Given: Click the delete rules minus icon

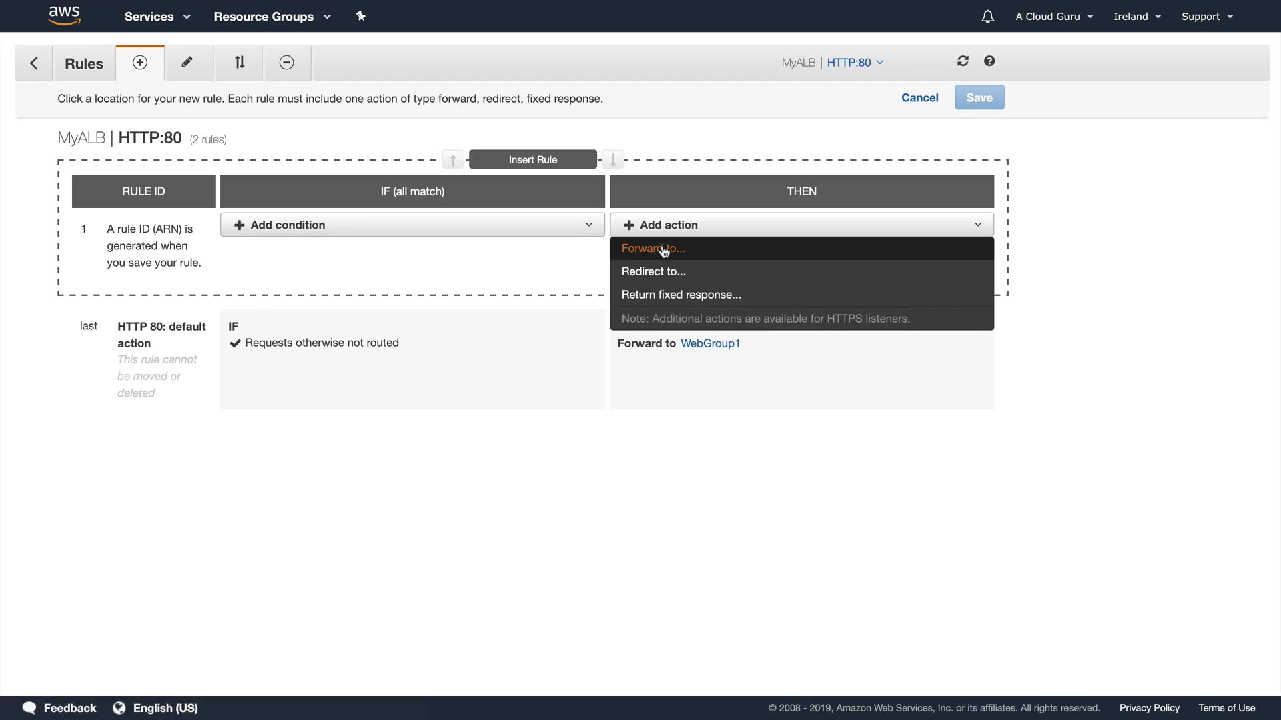Looking at the screenshot, I should tap(286, 63).
